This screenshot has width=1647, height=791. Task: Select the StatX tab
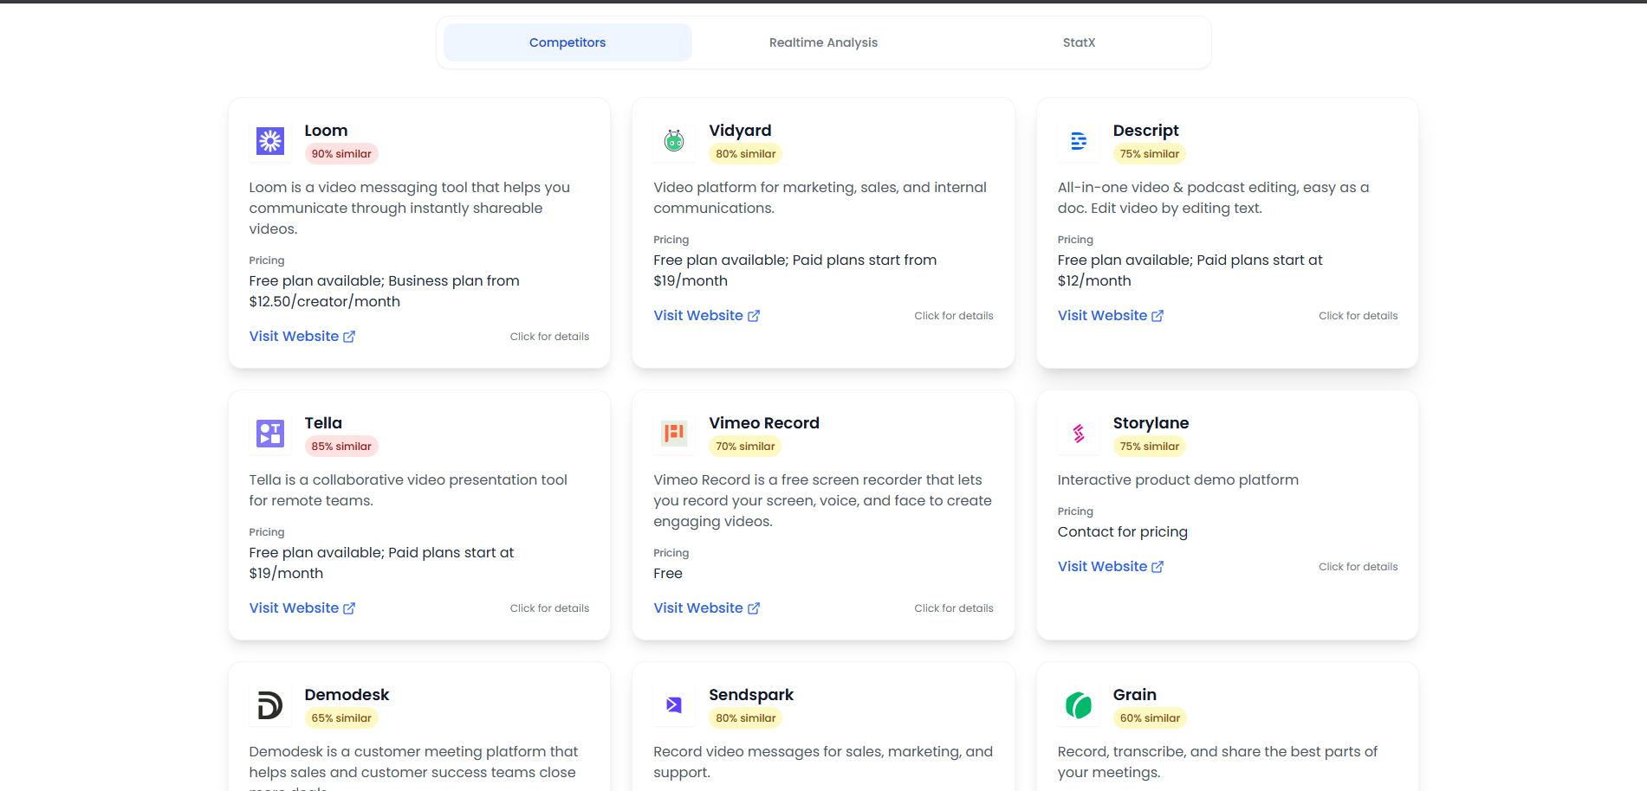pyautogui.click(x=1079, y=42)
